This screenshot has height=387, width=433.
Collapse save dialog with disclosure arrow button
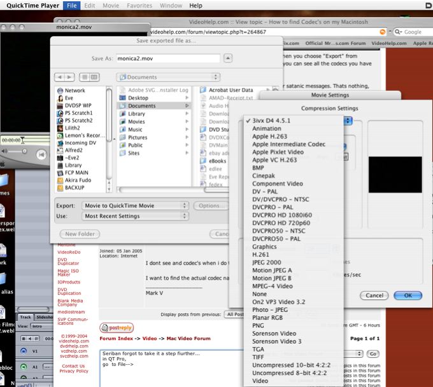pos(228,58)
